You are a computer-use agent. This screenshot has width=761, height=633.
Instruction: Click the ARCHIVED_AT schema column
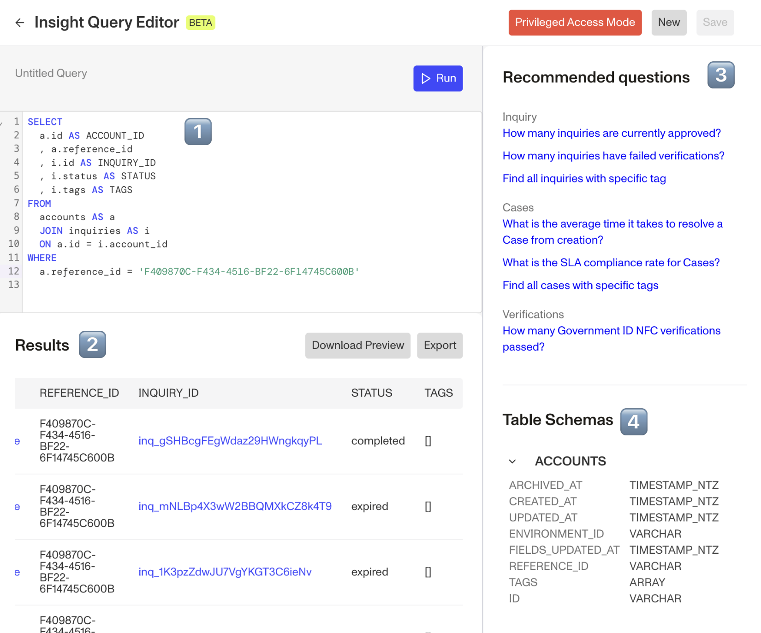(546, 485)
